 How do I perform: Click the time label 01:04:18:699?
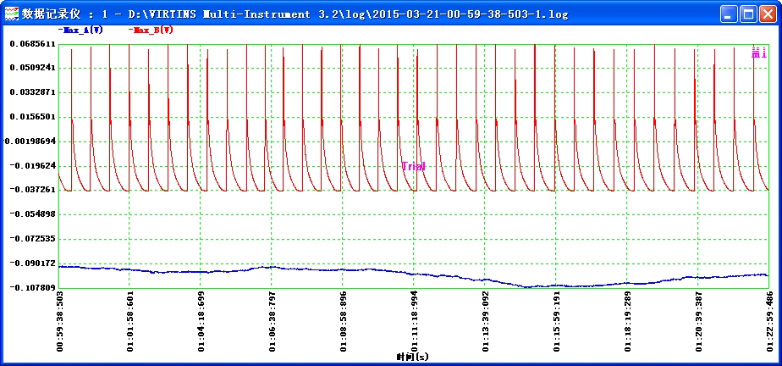point(201,322)
